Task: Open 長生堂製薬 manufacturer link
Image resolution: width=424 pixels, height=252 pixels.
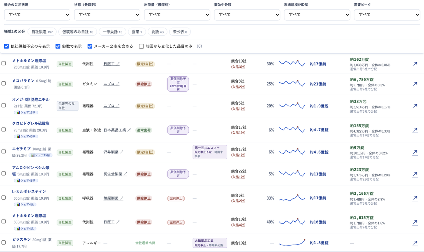Action: pyautogui.click(x=115, y=174)
